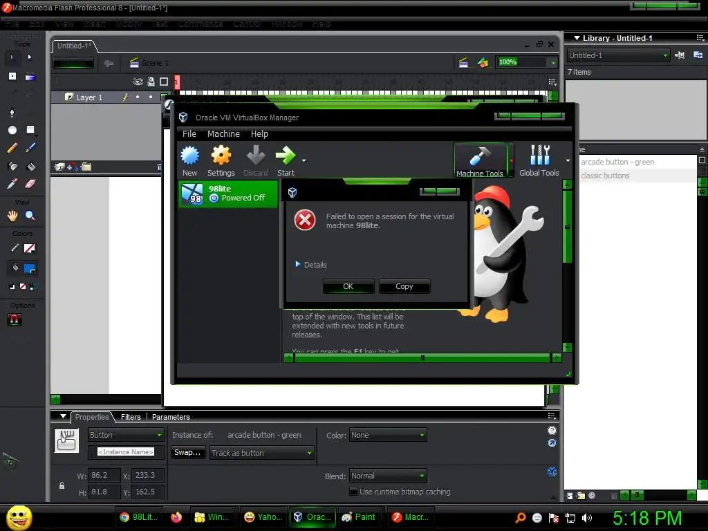
Task: Open Yahoo window from the taskbar
Action: pyautogui.click(x=263, y=517)
